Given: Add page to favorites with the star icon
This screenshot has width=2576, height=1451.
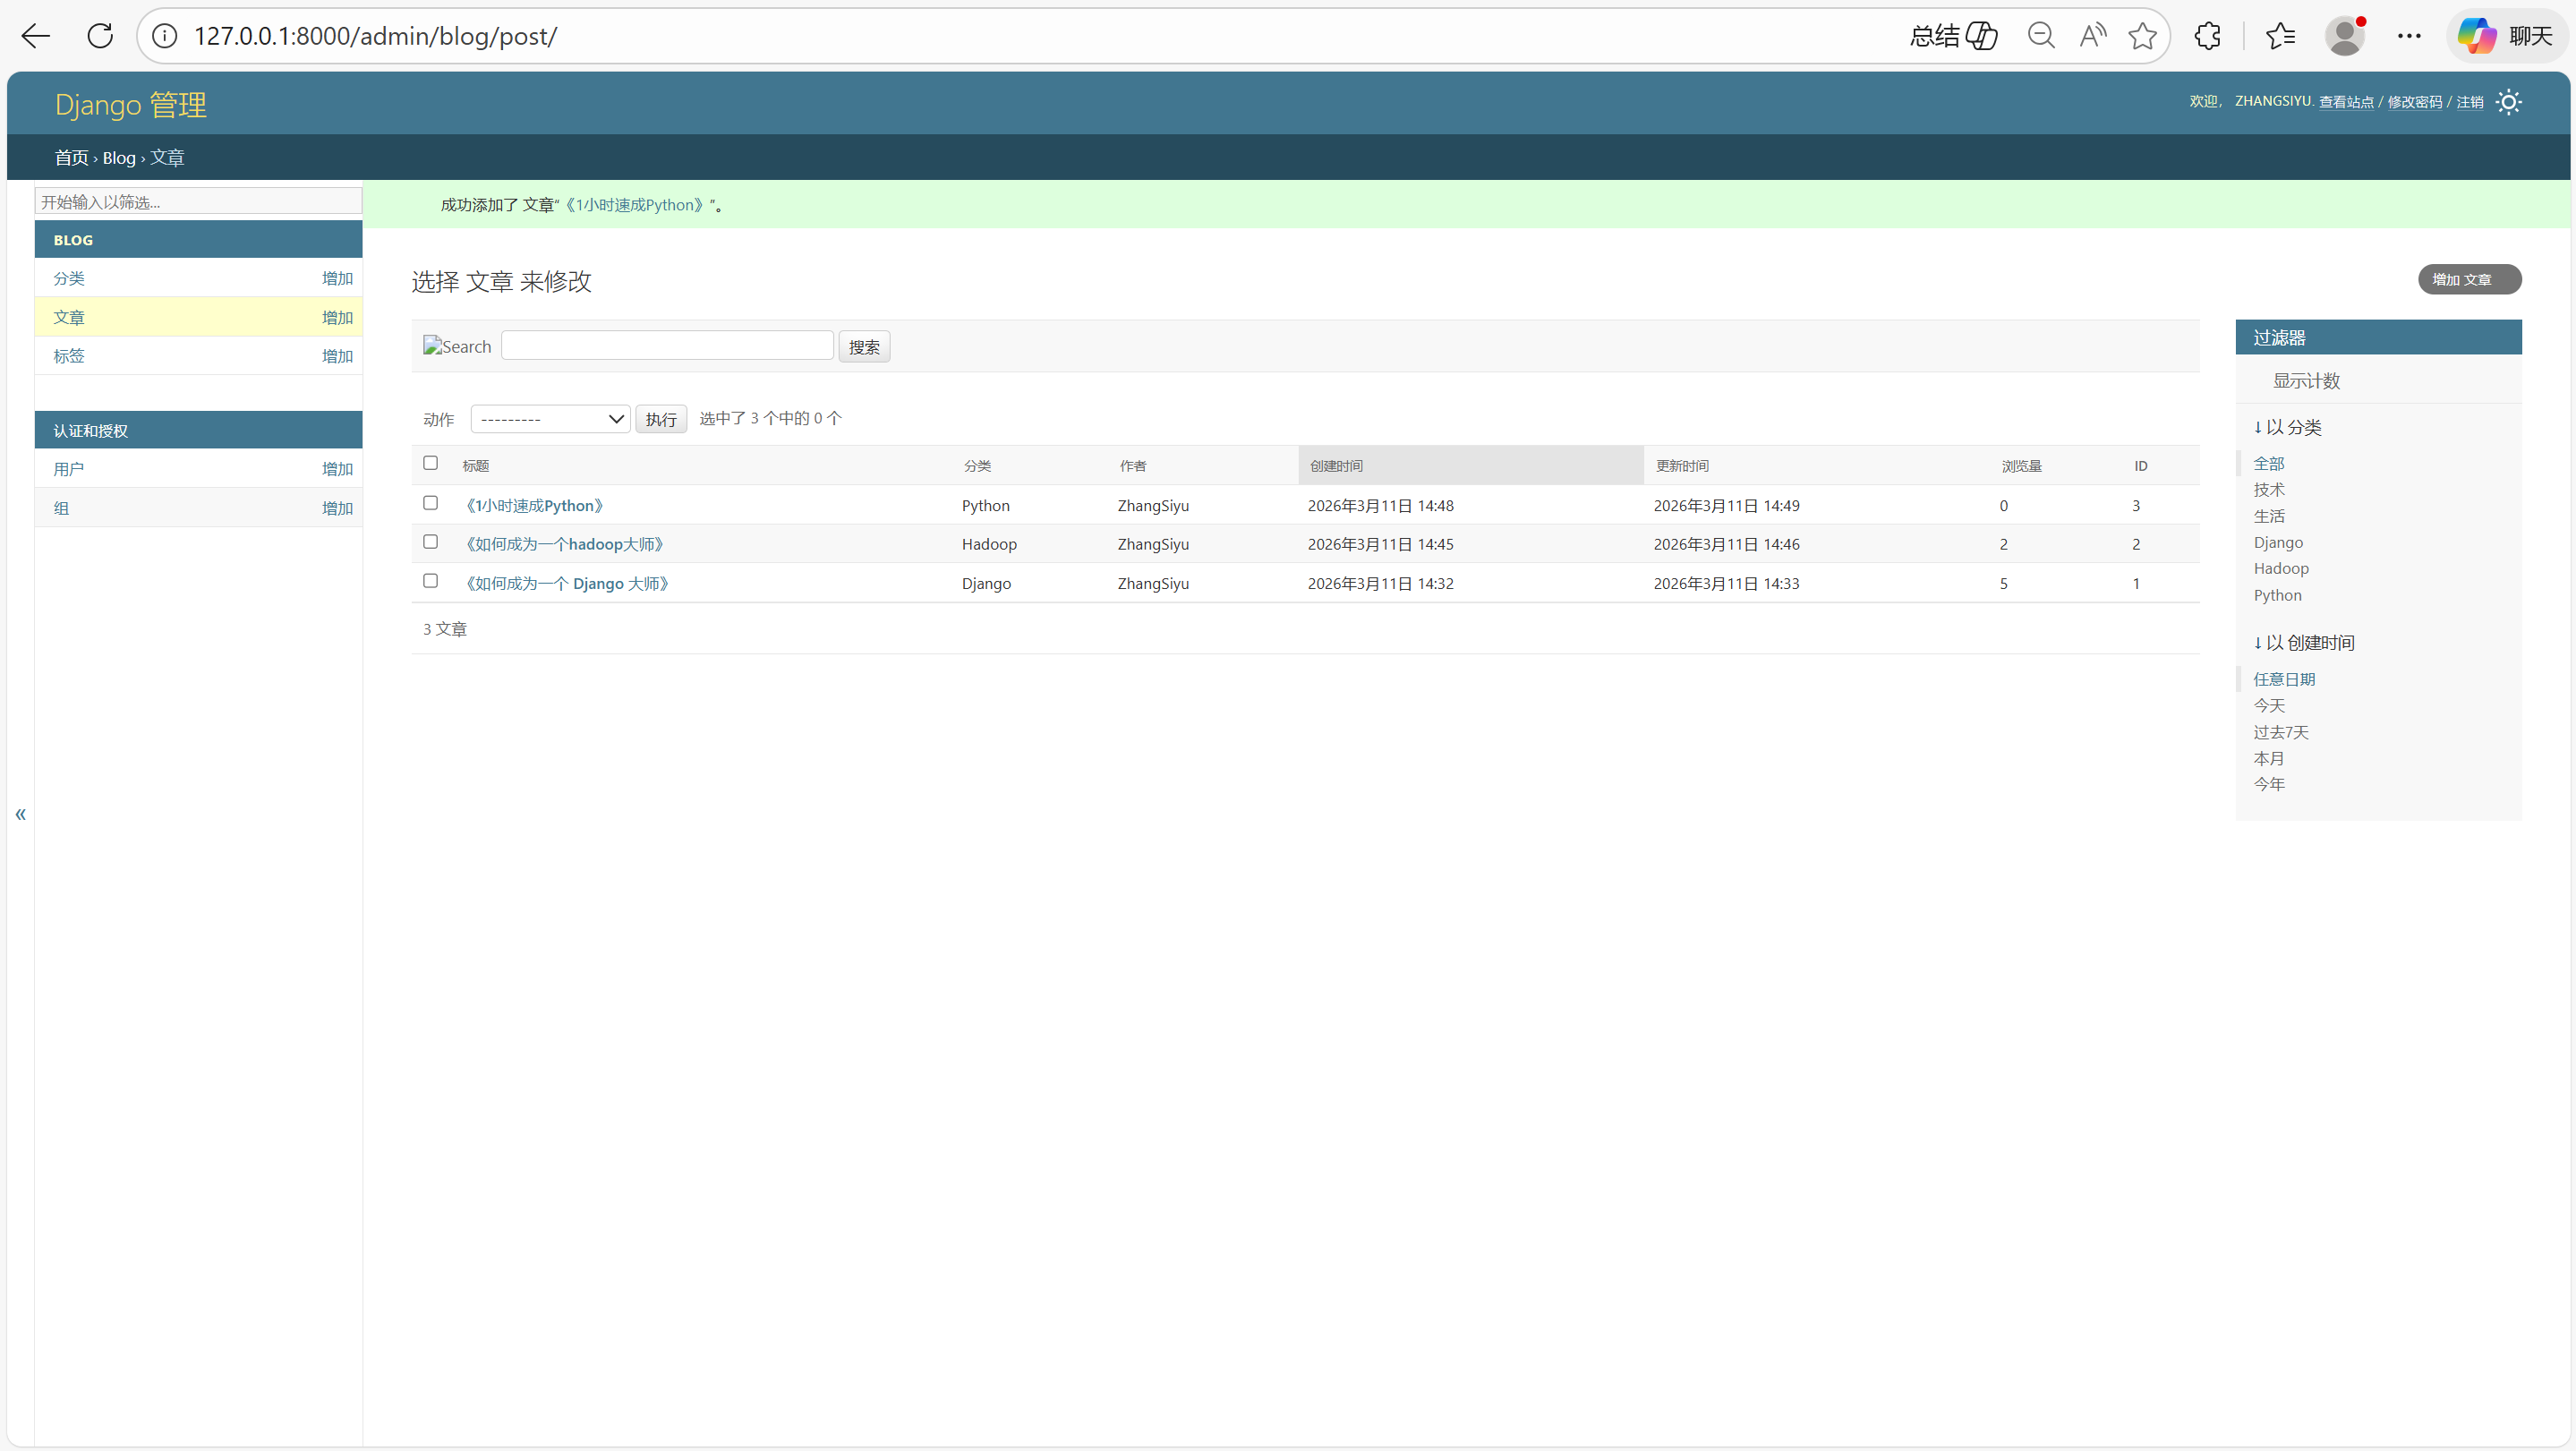Looking at the screenshot, I should [2142, 36].
